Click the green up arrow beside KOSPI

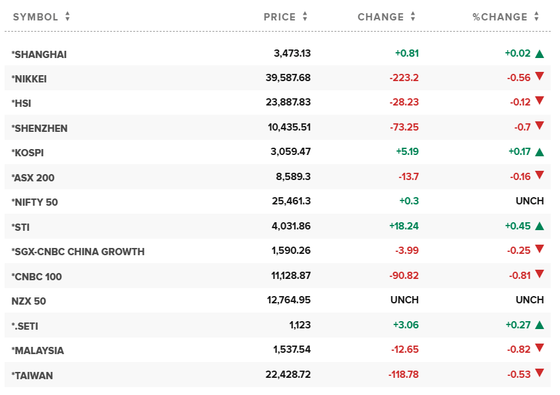point(540,152)
